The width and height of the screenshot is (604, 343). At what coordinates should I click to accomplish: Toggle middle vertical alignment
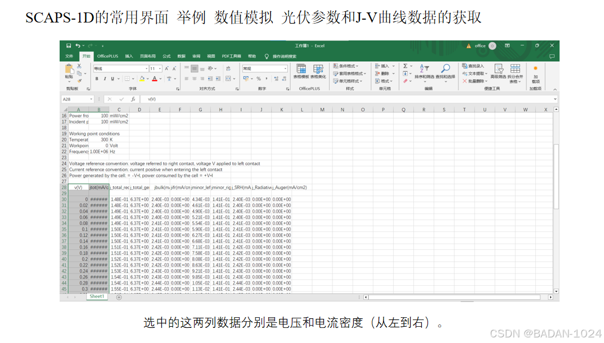point(195,68)
